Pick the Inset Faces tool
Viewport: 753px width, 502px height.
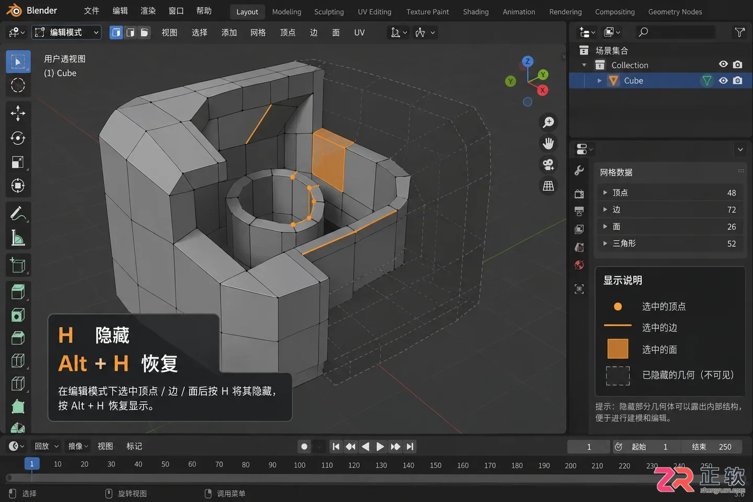coord(18,315)
